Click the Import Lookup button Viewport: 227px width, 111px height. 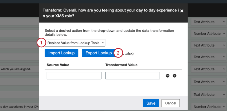pos(61,53)
